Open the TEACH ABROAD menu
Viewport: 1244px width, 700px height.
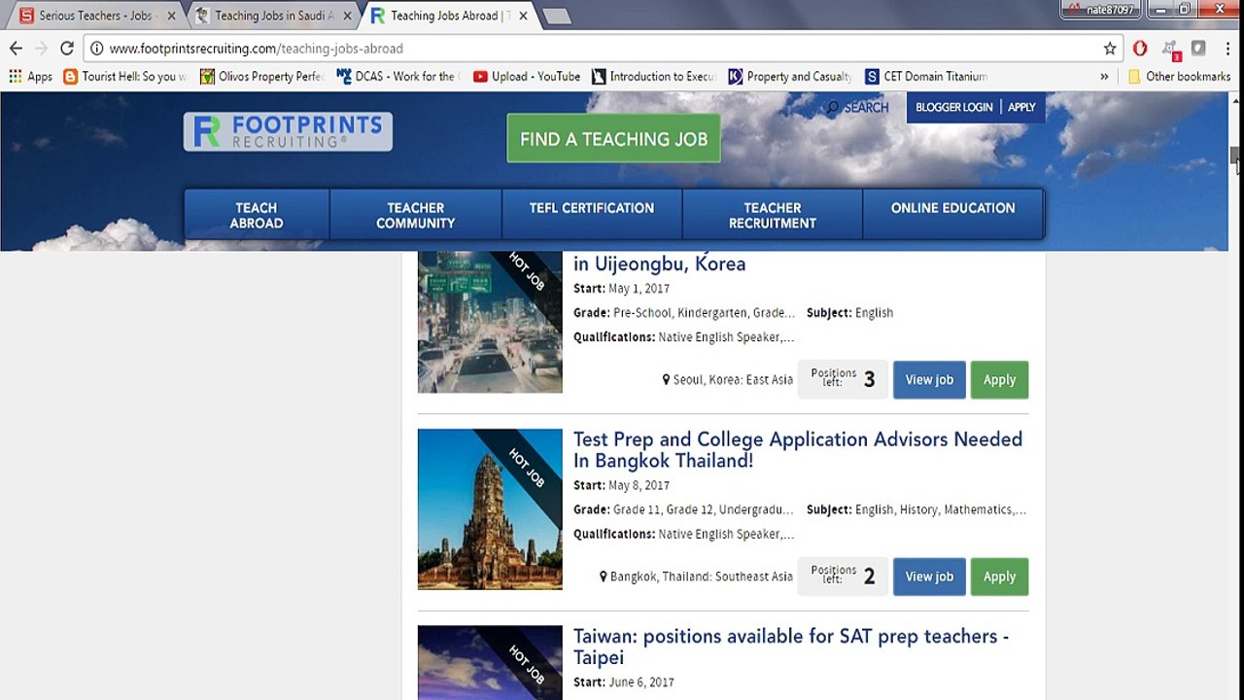[257, 215]
